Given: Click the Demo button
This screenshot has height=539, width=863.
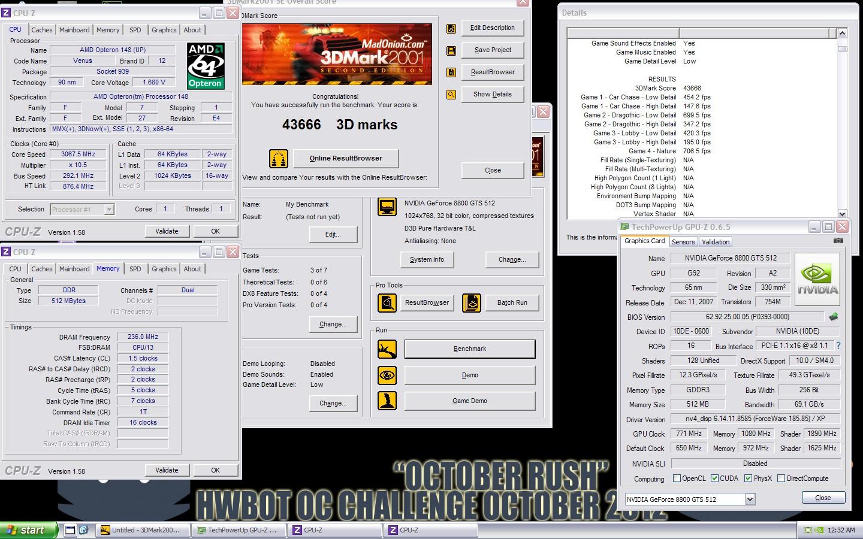Looking at the screenshot, I should pos(470,376).
